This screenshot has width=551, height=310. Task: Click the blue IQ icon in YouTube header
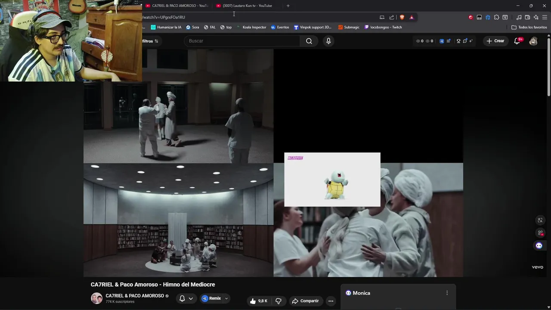442,41
